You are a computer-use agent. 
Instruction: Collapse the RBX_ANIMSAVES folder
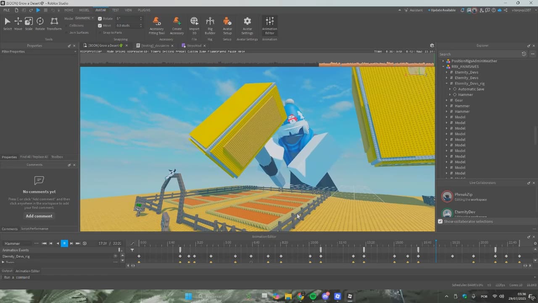443,66
